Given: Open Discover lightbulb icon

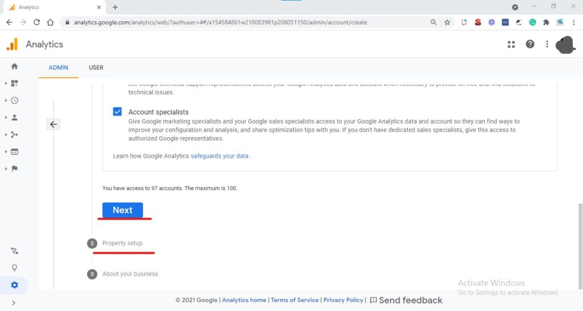Looking at the screenshot, I should (14, 268).
